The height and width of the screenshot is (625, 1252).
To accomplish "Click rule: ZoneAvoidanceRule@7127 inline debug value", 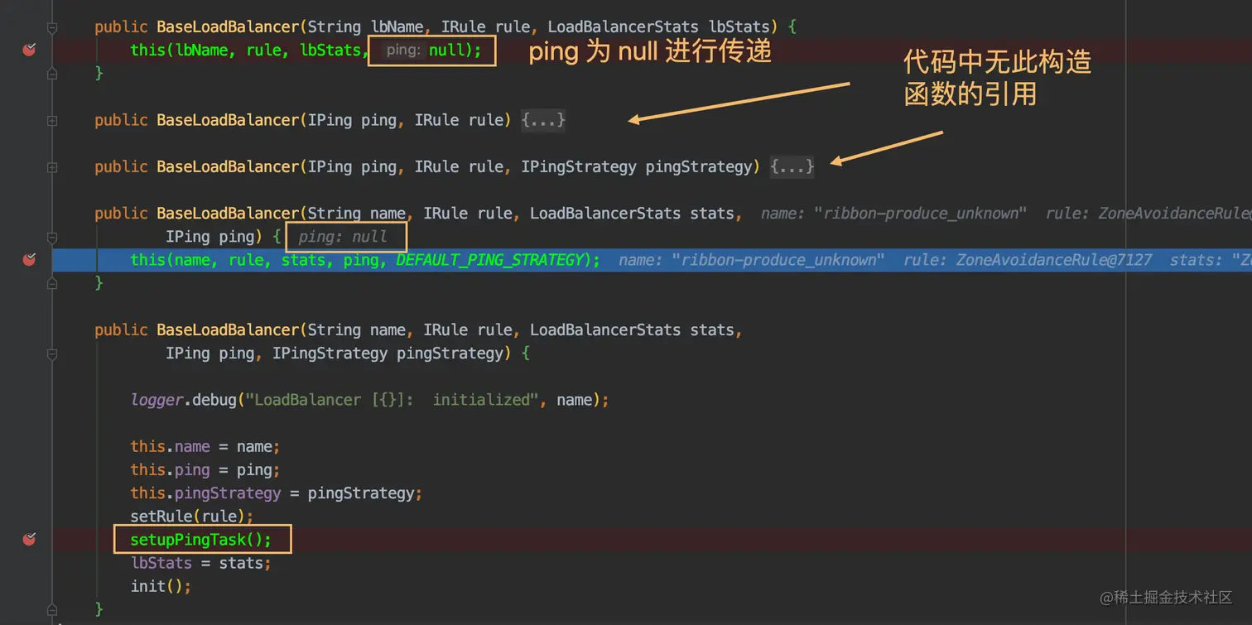I will [x=1028, y=260].
